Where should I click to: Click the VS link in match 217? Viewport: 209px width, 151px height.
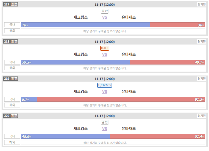pyautogui.click(x=104, y=17)
